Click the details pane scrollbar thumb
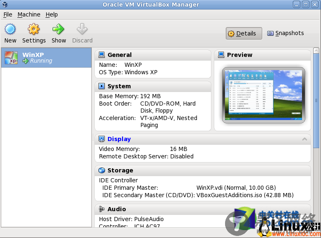This screenshot has width=321, height=238. point(316,101)
